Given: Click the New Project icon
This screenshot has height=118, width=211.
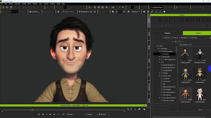Looking at the screenshot, I should pos(3,7).
